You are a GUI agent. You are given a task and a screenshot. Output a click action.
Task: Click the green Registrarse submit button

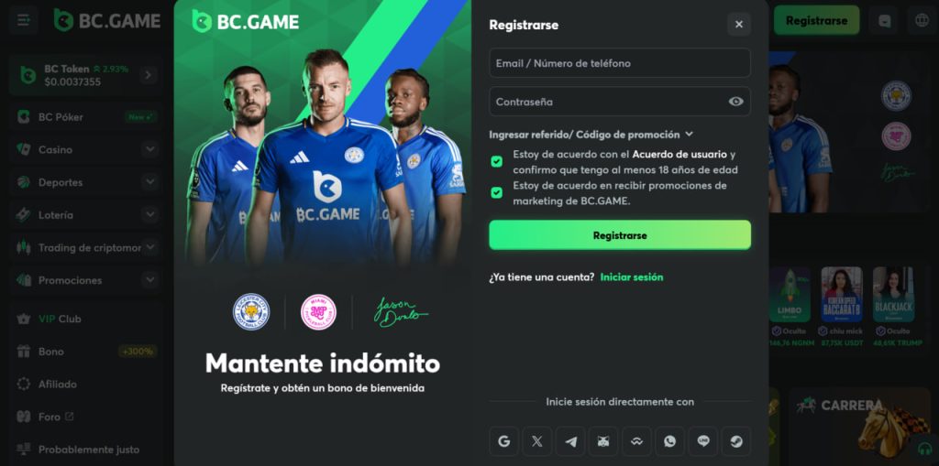click(x=620, y=235)
